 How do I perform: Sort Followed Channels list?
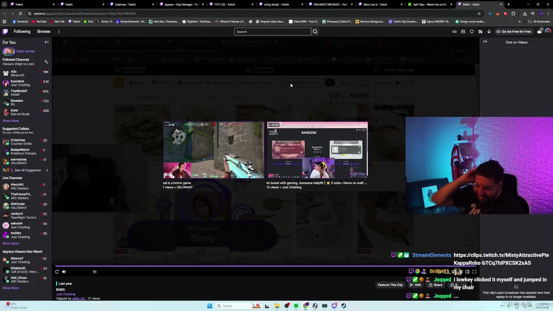(x=46, y=62)
